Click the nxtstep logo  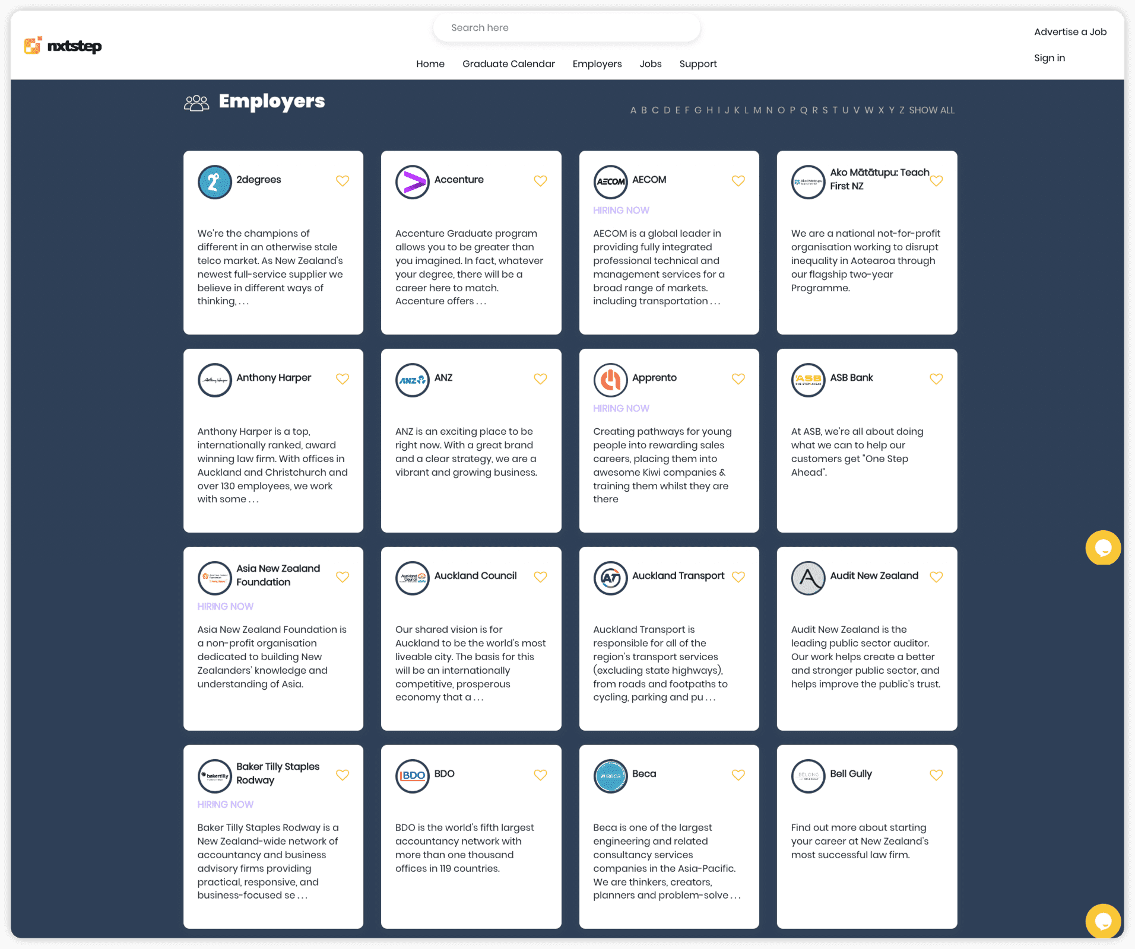coord(63,46)
